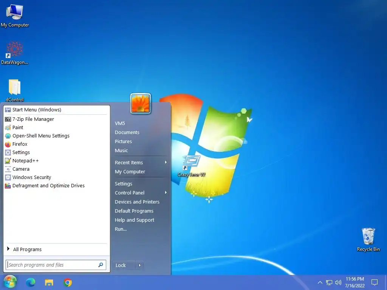Click the Lock button

[x=124, y=265]
